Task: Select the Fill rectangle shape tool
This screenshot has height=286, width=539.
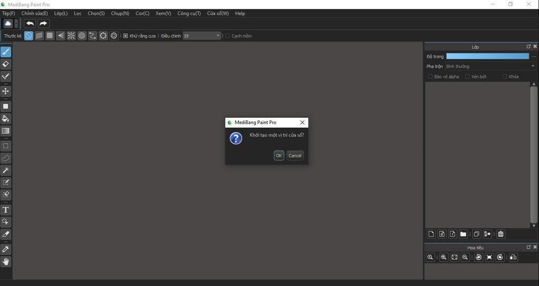Action: pos(5,106)
